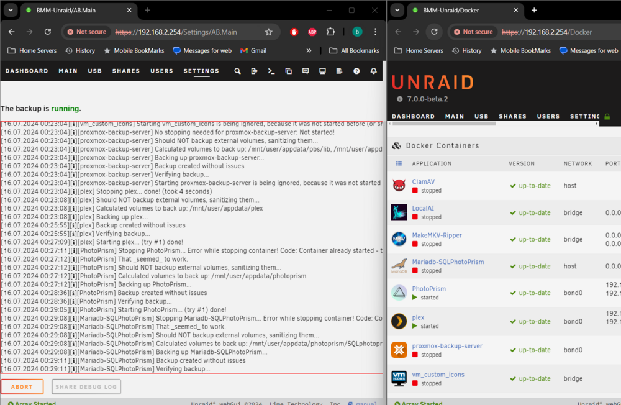Image resolution: width=621 pixels, height=405 pixels.
Task: Click the plex container icon
Action: point(399,321)
